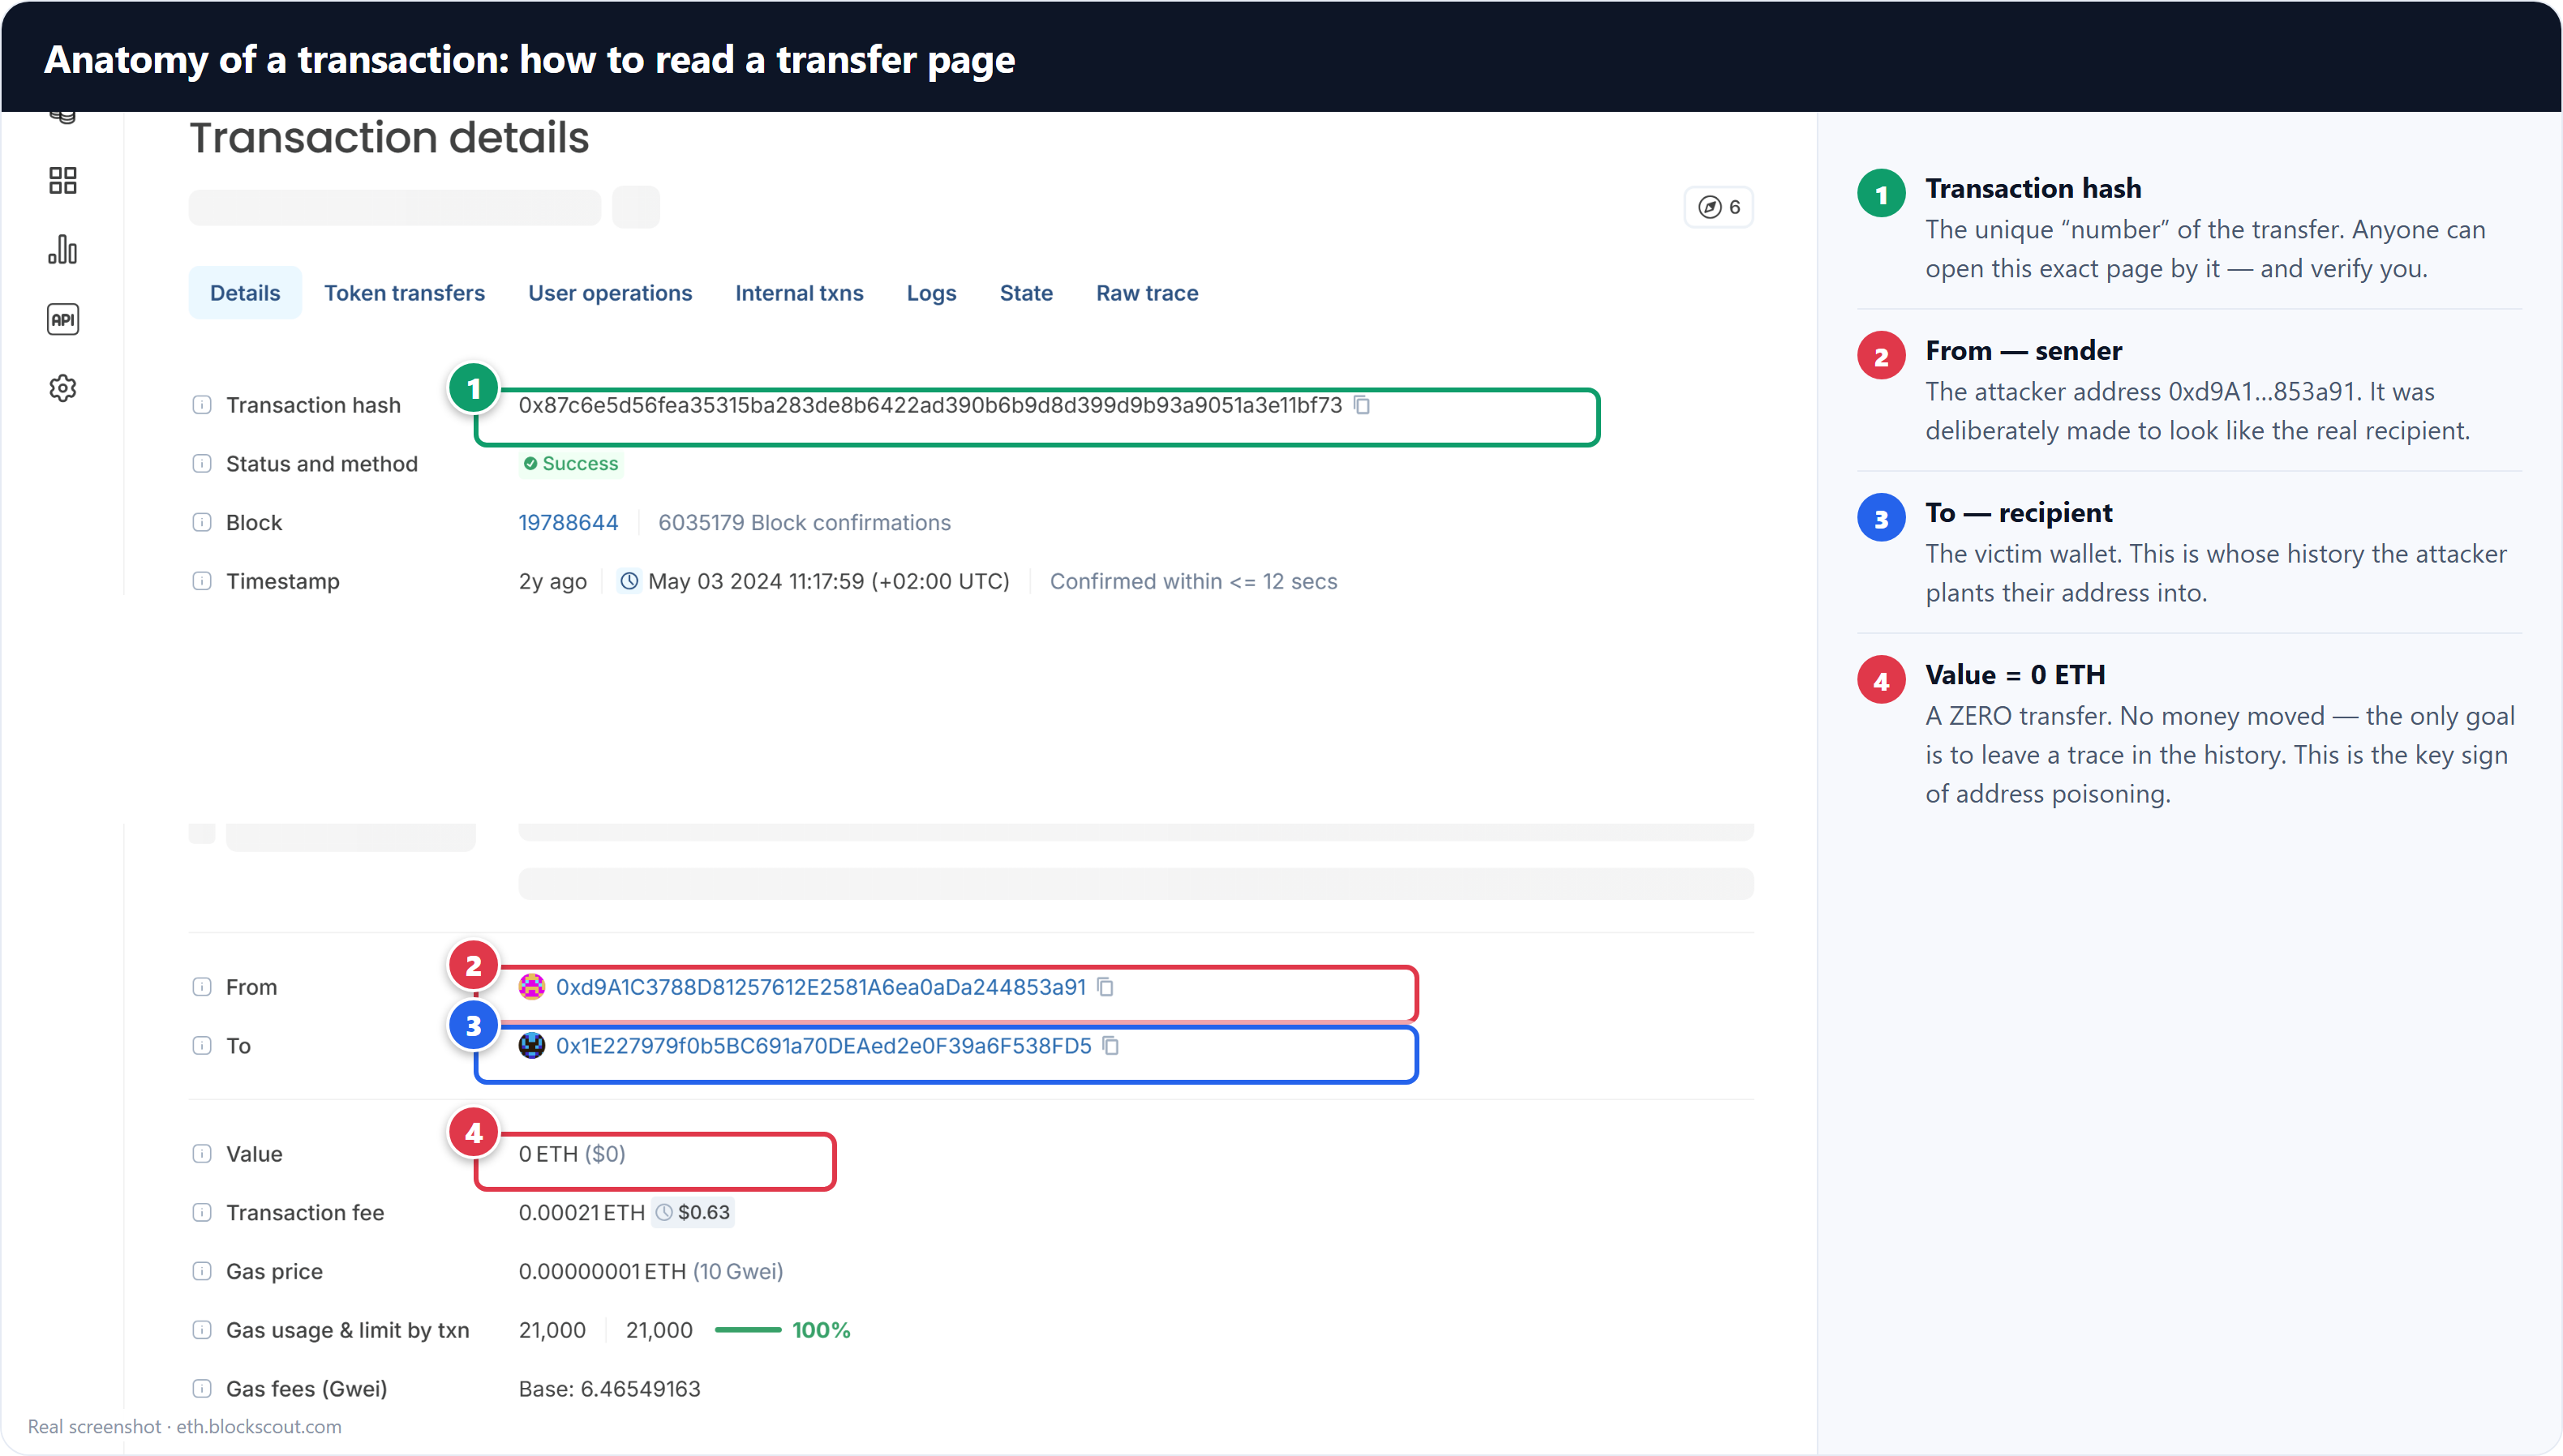2563x1456 pixels.
Task: Click info icon beside To label
Action: click(x=202, y=1046)
